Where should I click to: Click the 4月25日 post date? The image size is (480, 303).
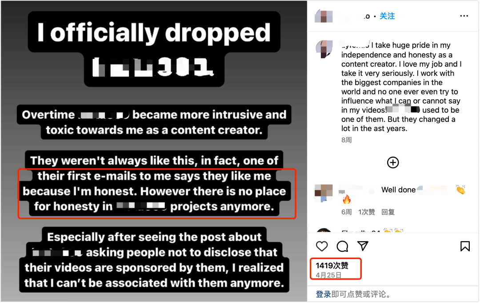328,275
